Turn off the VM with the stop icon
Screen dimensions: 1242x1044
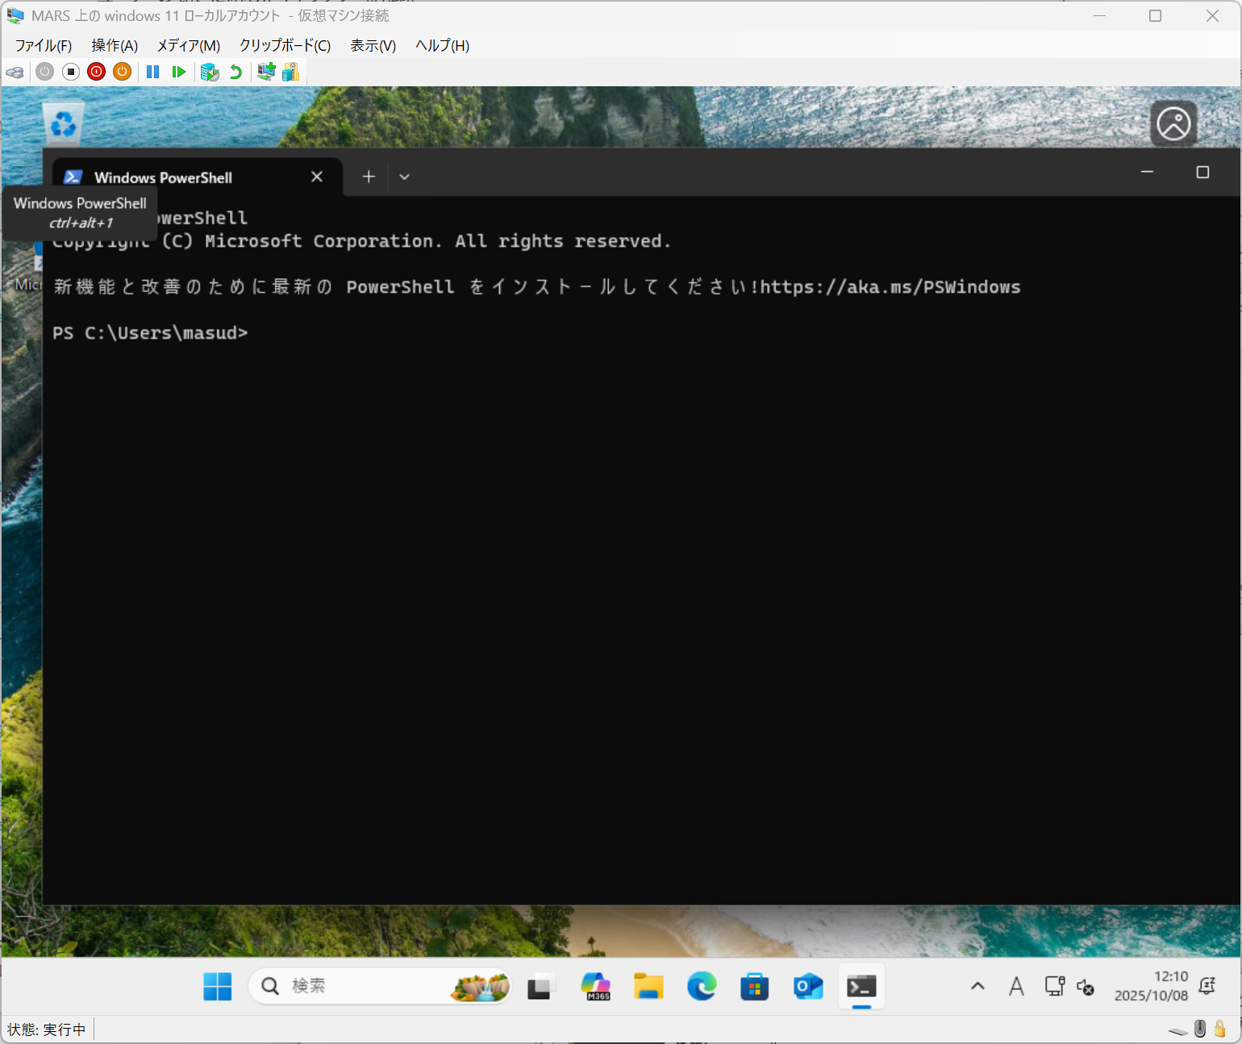71,72
